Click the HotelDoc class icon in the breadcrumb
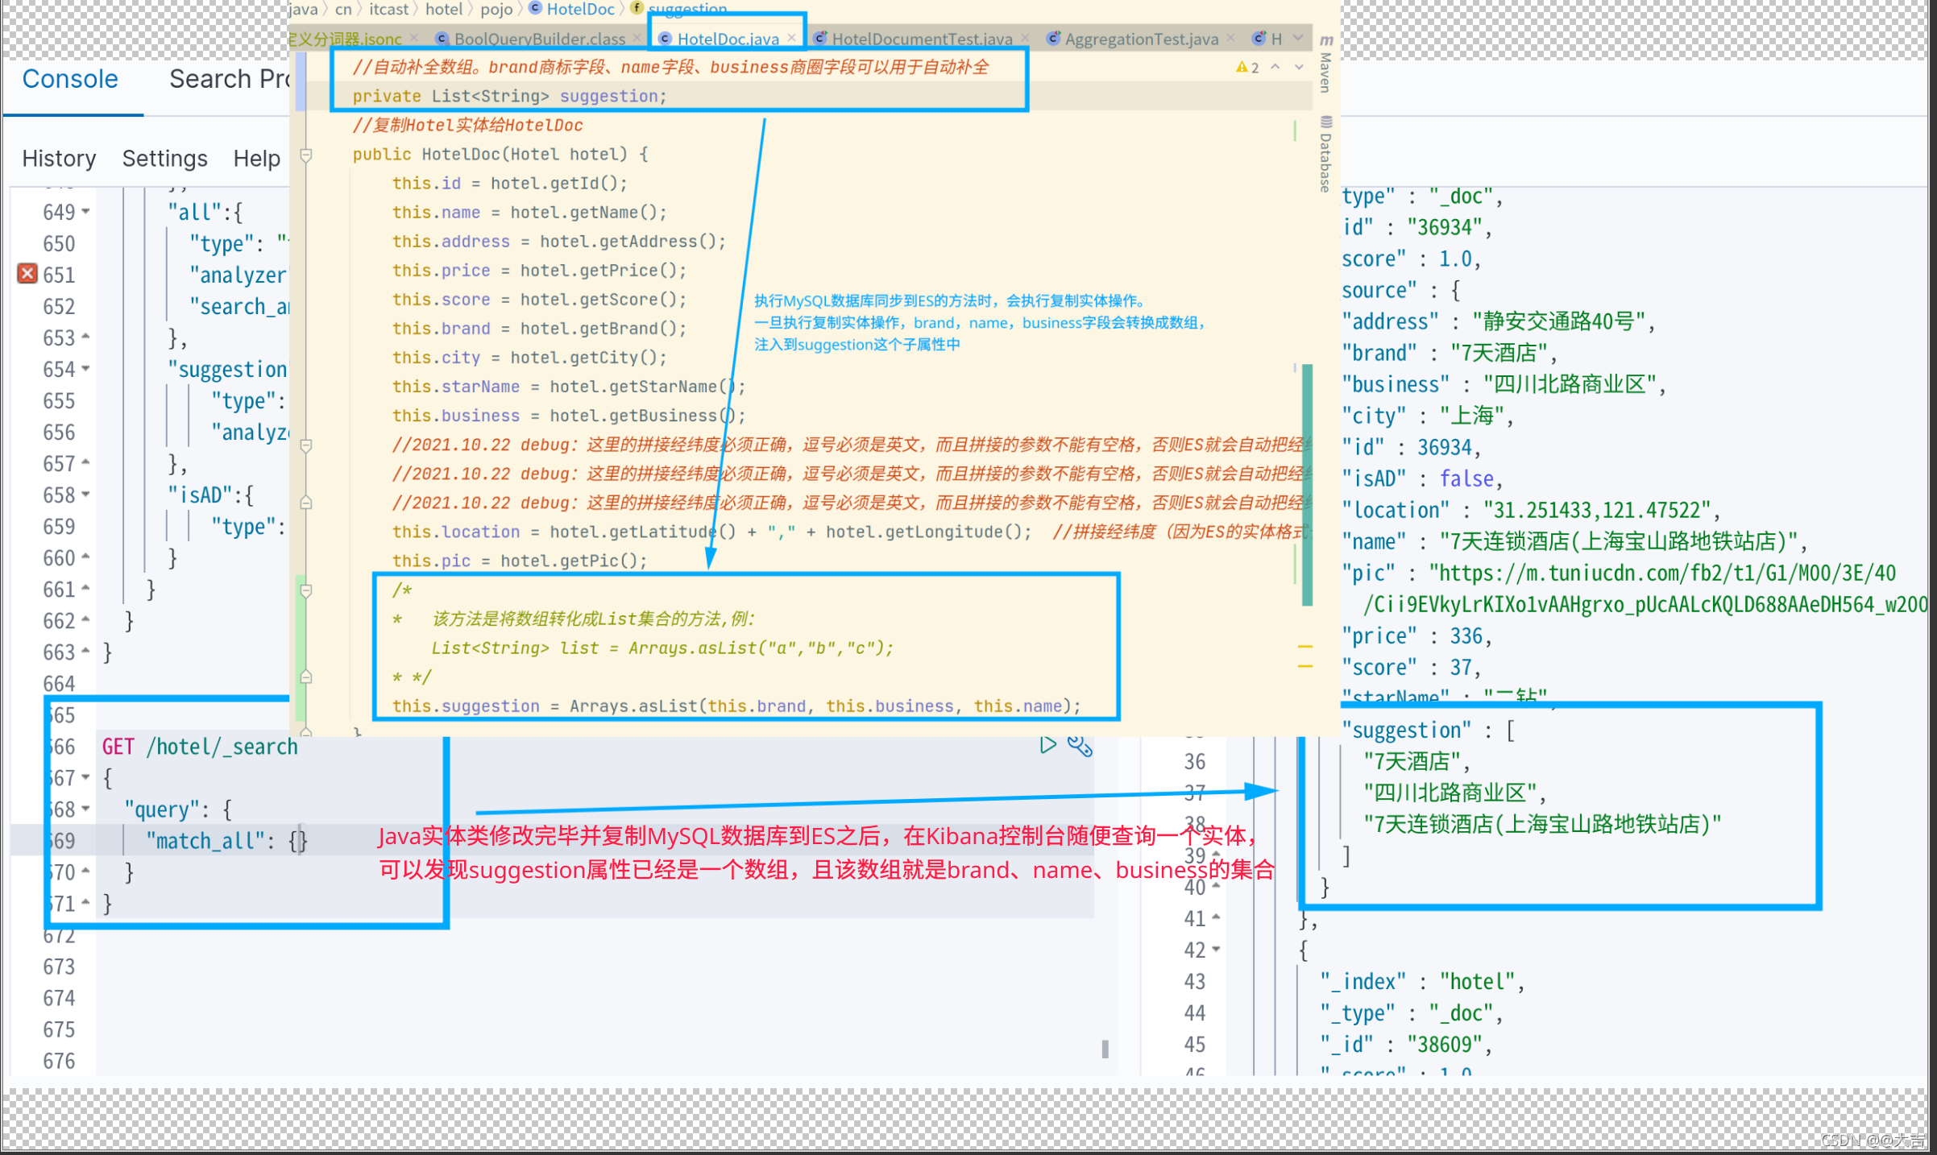Screen dimensions: 1937x1155 (535, 8)
